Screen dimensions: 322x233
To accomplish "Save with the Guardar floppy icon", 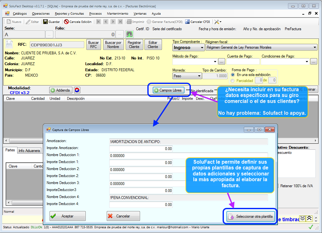I will 45,22.
